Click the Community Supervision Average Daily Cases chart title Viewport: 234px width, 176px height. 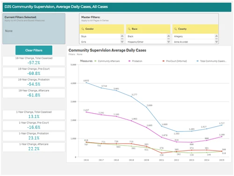pos(107,50)
